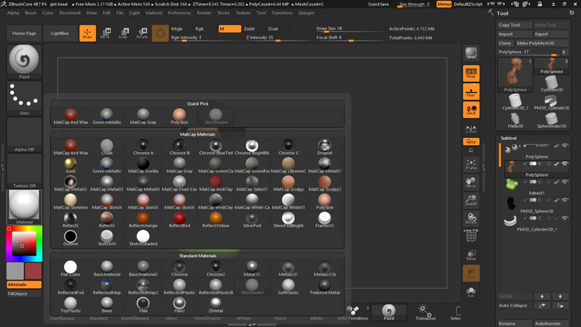Screen dimensions: 581x327
Task: Select the Helix3D tool thumbnail
Action: pos(515,120)
